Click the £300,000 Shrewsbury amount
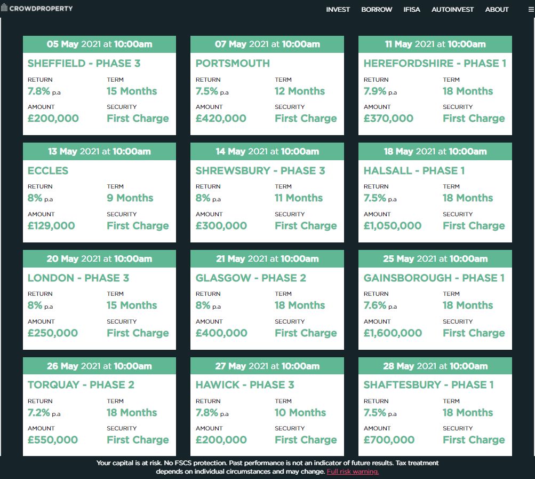 [x=221, y=225]
